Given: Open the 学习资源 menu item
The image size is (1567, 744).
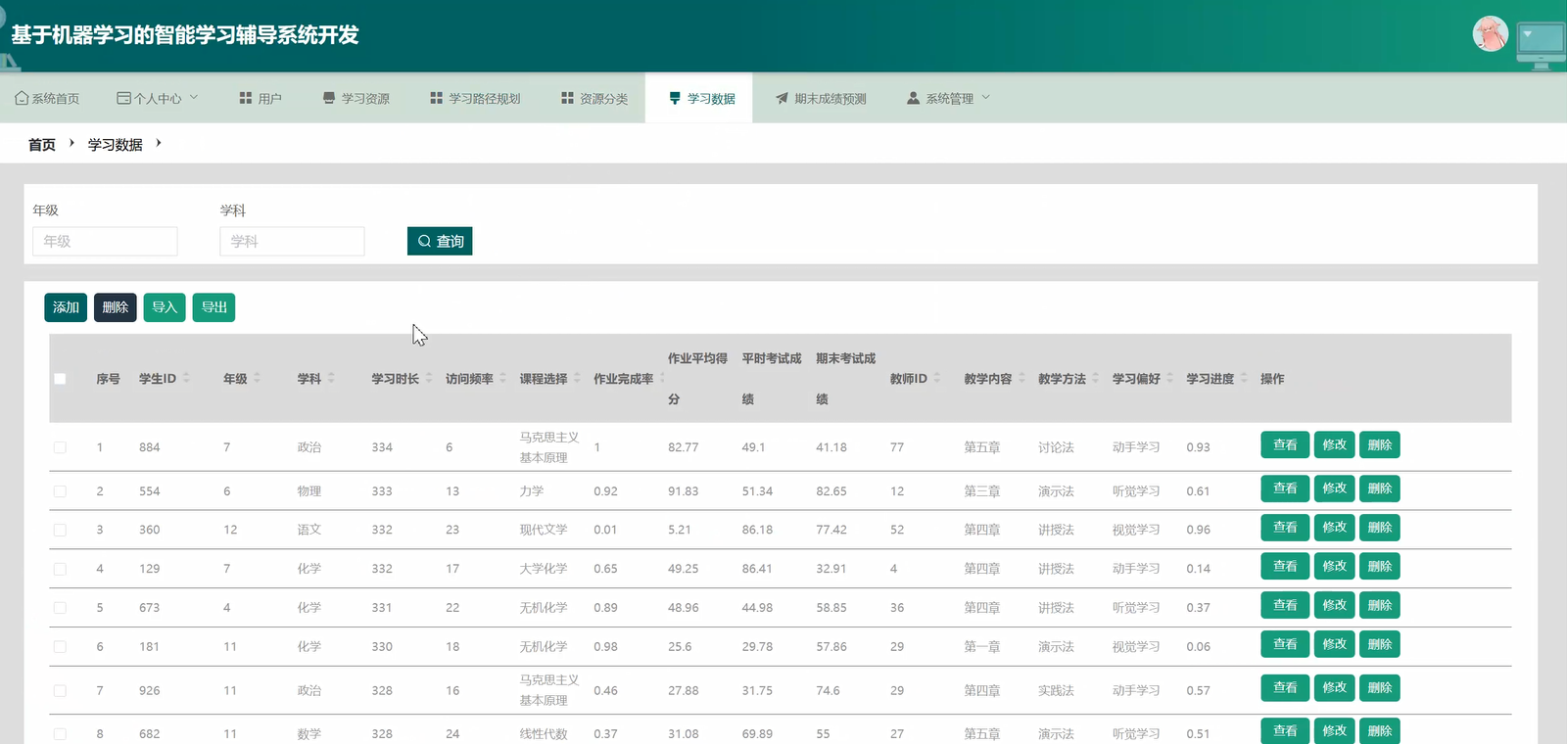Looking at the screenshot, I should coord(356,98).
